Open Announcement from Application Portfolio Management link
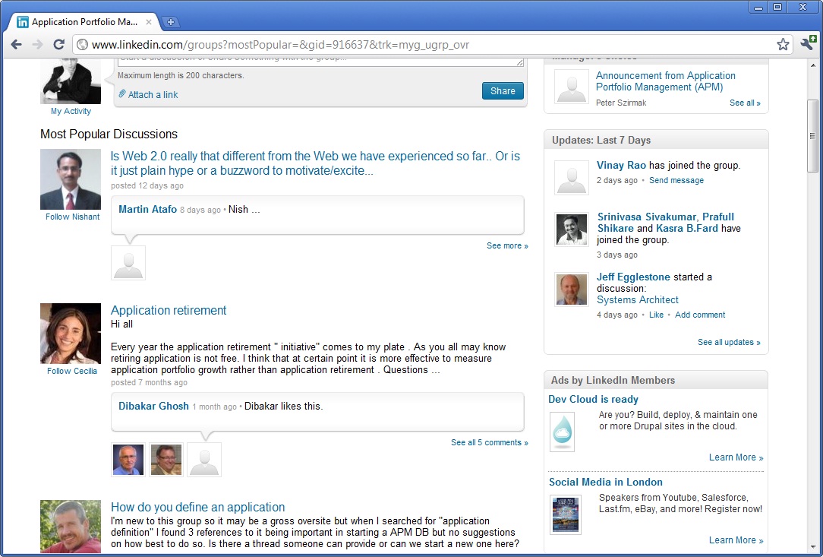Screen dimensions: 823x557 [666, 81]
